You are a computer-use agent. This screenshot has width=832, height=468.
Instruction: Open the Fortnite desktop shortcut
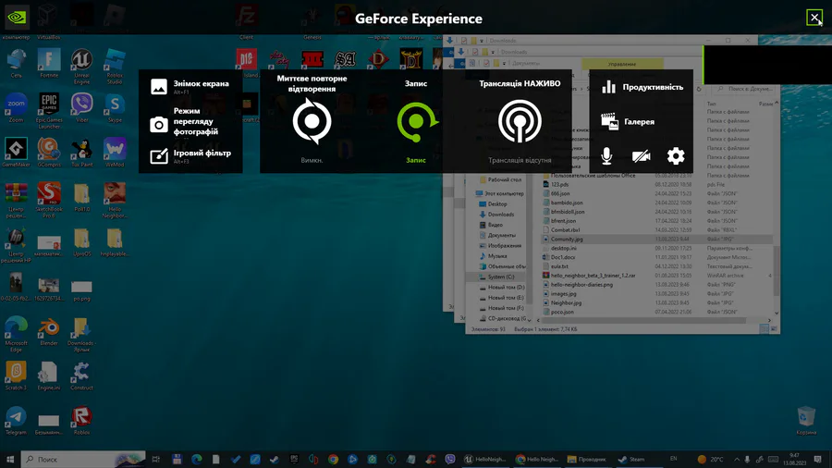coord(49,64)
